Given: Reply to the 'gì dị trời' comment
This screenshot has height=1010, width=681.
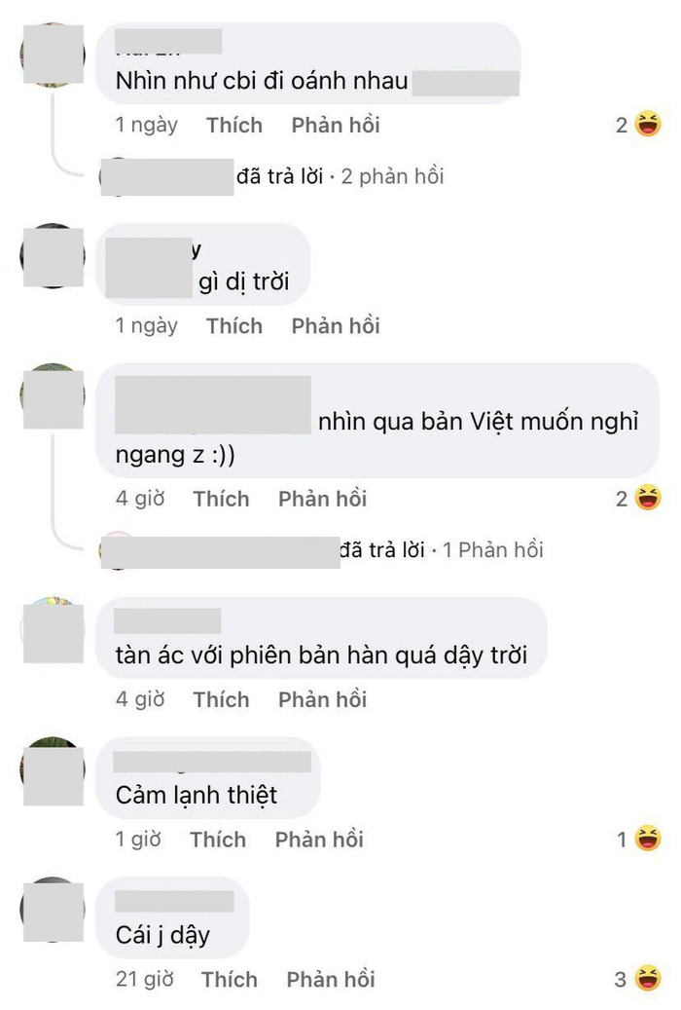Looking at the screenshot, I should pyautogui.click(x=336, y=325).
